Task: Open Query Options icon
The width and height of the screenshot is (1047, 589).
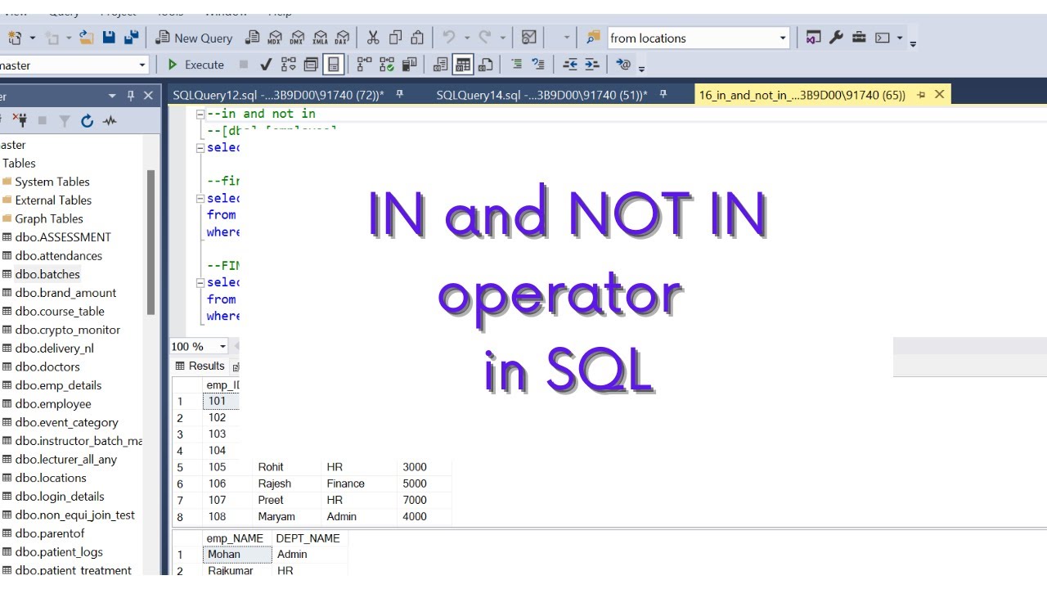Action: [311, 65]
